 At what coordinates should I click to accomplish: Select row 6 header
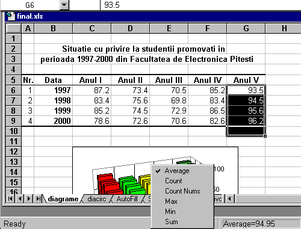[x=13, y=90]
